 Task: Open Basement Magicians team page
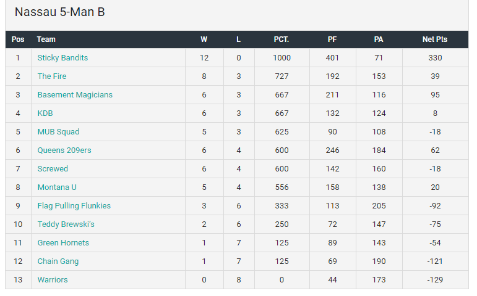coord(75,95)
